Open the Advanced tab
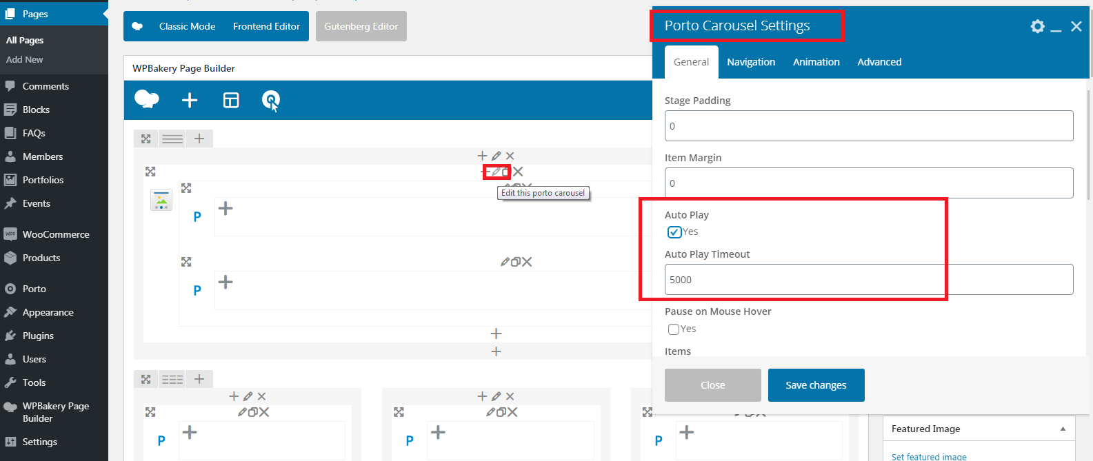 [879, 62]
